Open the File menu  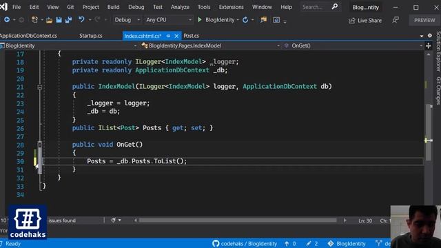[17, 7]
